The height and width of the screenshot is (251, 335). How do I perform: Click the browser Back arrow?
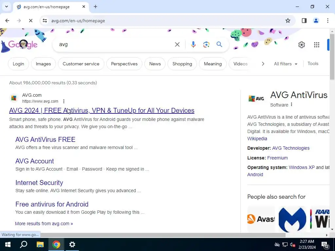pyautogui.click(x=7, y=21)
